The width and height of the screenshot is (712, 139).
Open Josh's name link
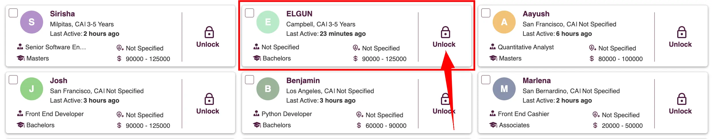tap(59, 81)
